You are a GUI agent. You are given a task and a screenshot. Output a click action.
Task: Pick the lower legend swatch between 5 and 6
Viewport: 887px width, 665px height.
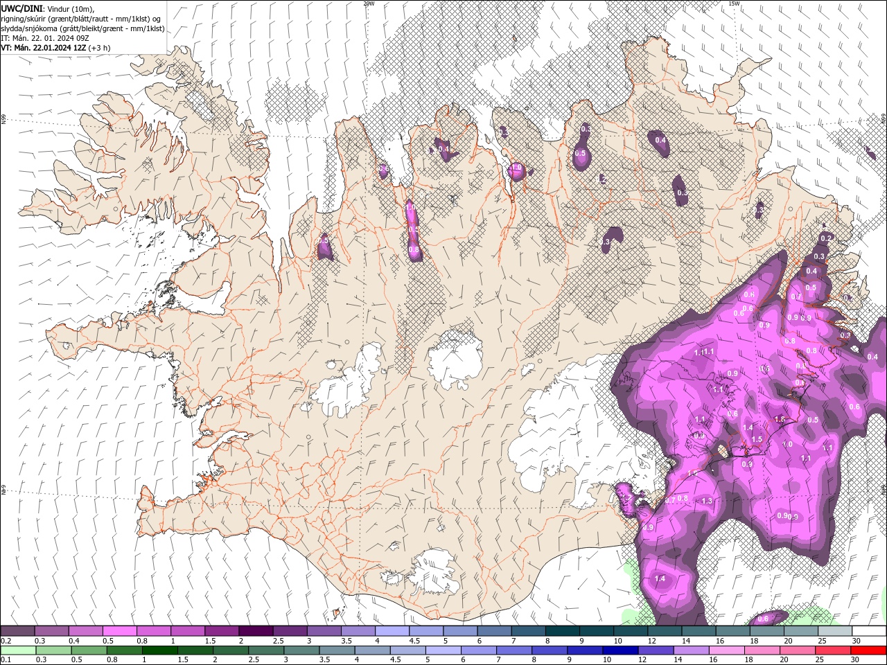point(443,650)
